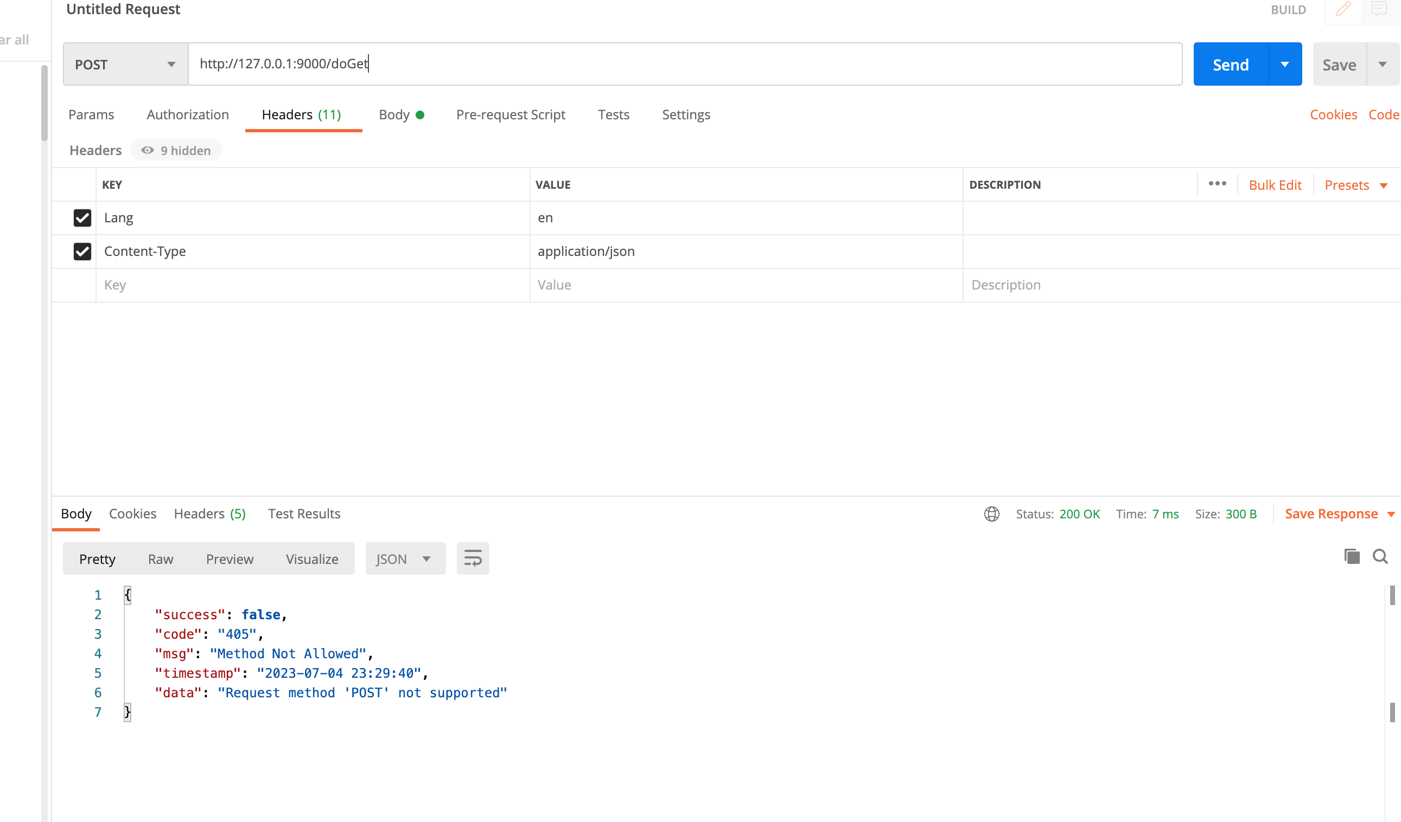Screen dimensions: 1401x822
Task: Open the three-dots column options menu
Action: 1217,184
